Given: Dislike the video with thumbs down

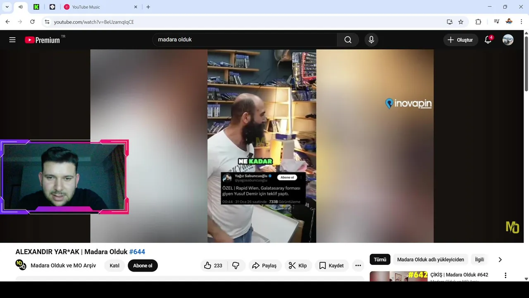Looking at the screenshot, I should [x=236, y=266].
